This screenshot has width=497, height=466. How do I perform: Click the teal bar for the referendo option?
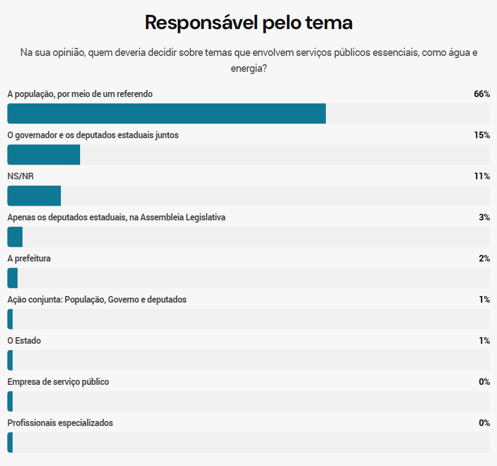(166, 113)
